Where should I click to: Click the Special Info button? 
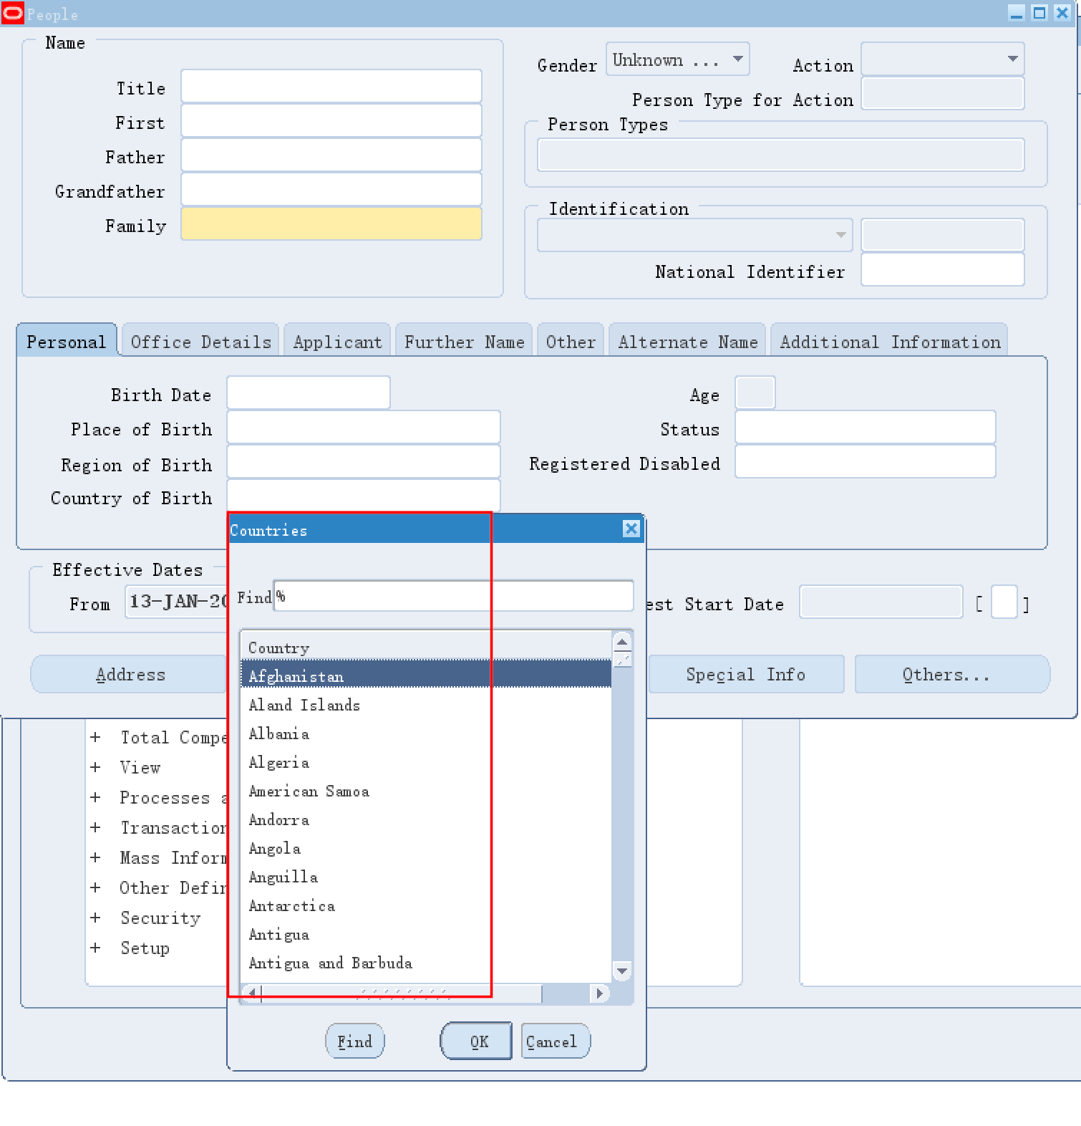[745, 674]
